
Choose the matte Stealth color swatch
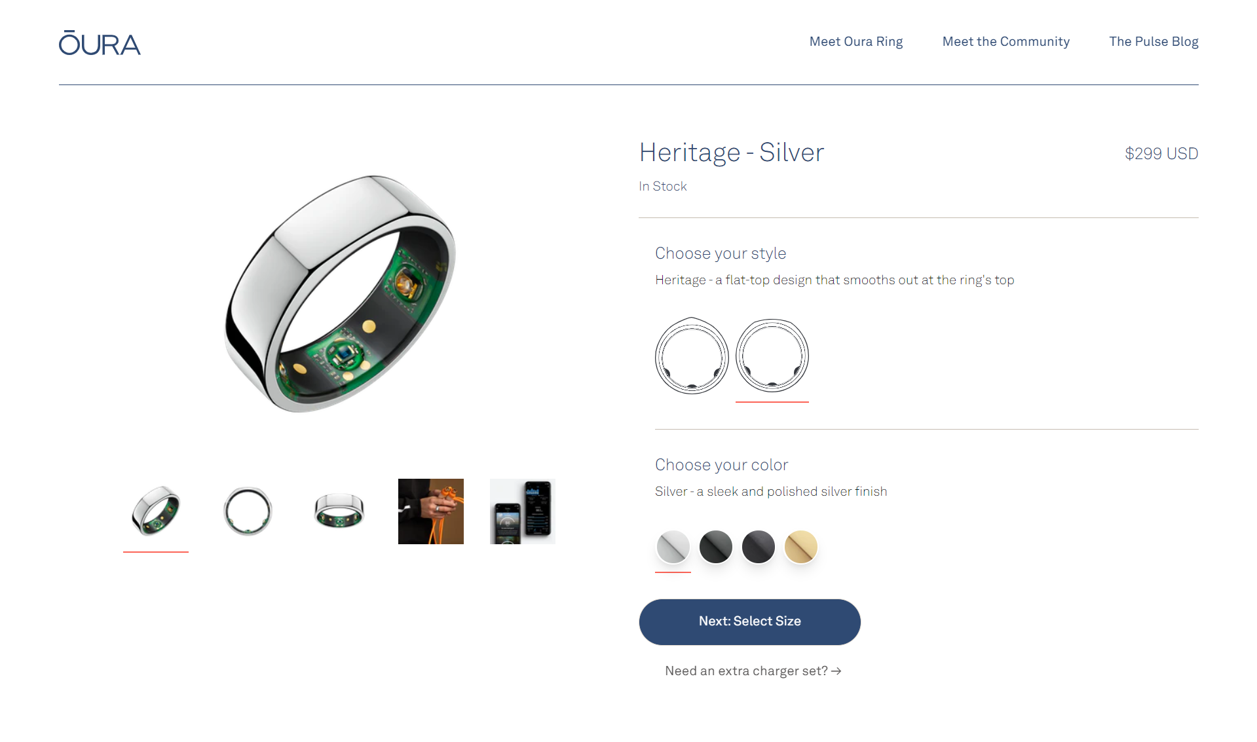(x=758, y=547)
